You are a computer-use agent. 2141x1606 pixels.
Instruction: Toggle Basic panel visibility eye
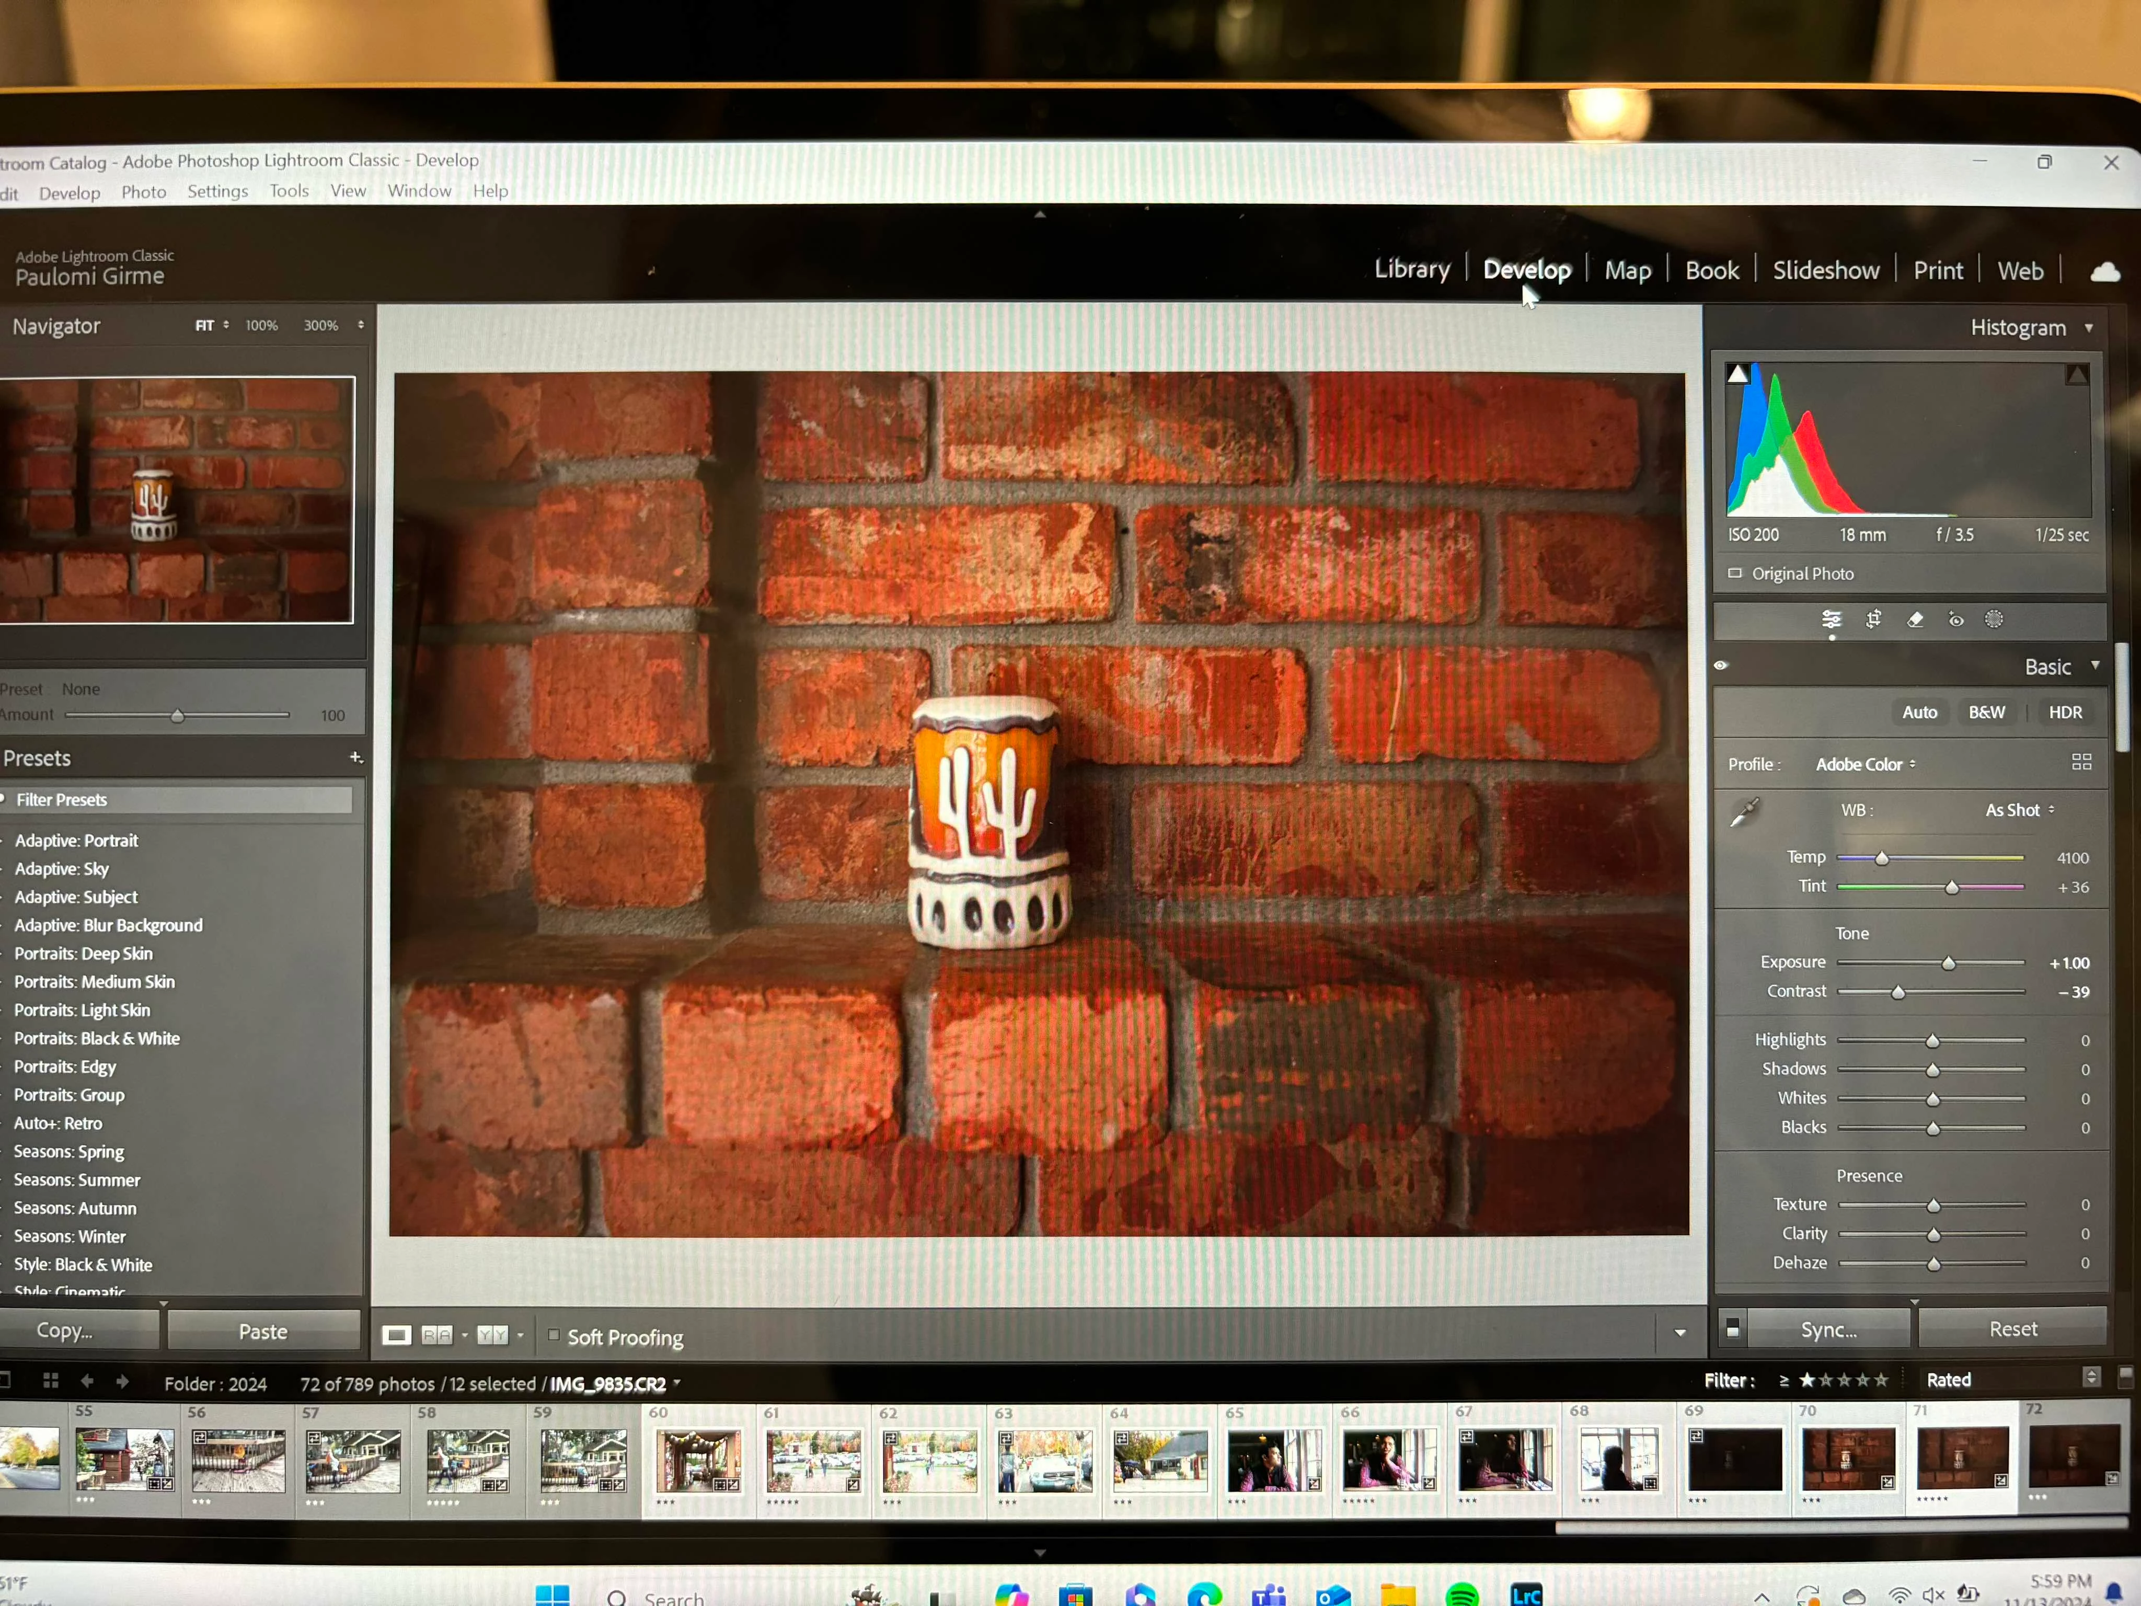(1721, 665)
